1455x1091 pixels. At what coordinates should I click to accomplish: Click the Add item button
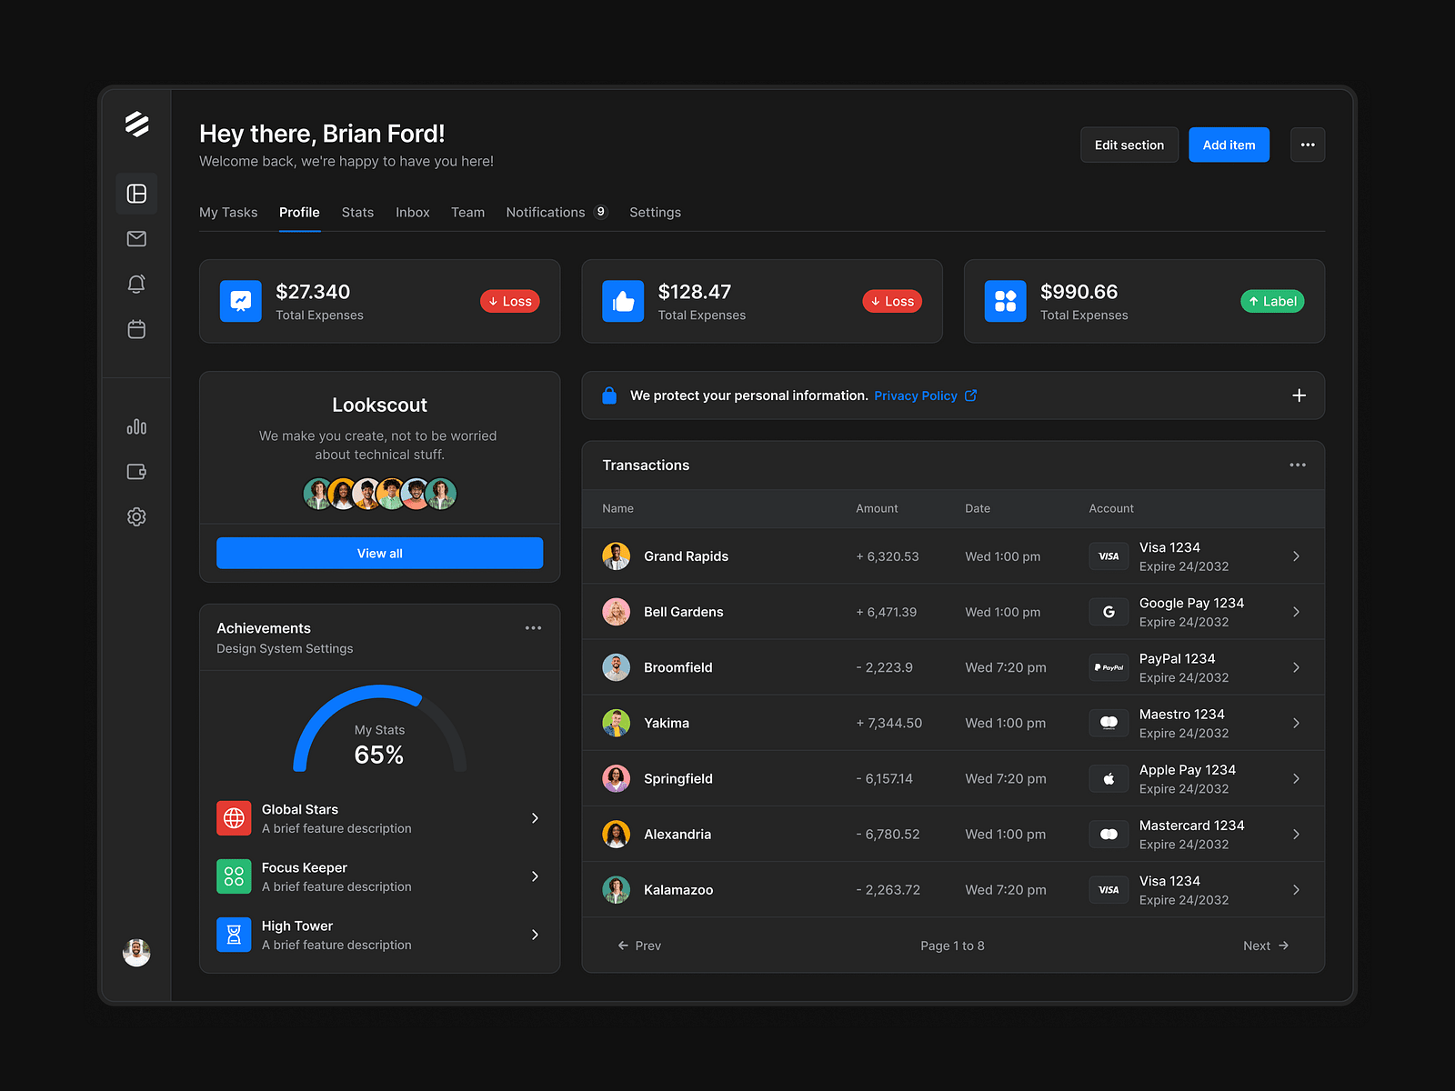pos(1229,145)
